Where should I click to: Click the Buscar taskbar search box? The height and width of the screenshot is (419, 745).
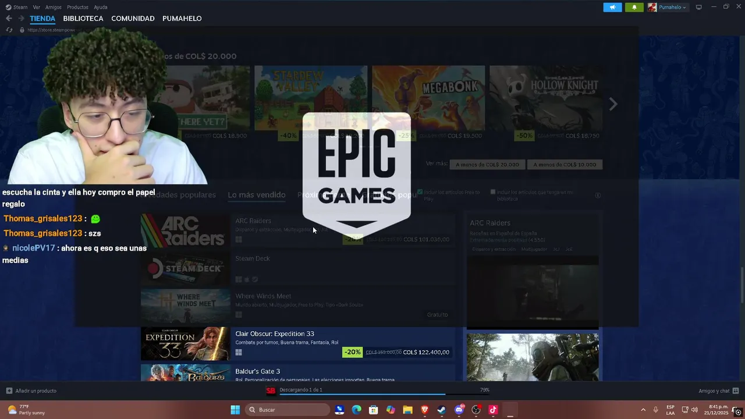[288, 410]
